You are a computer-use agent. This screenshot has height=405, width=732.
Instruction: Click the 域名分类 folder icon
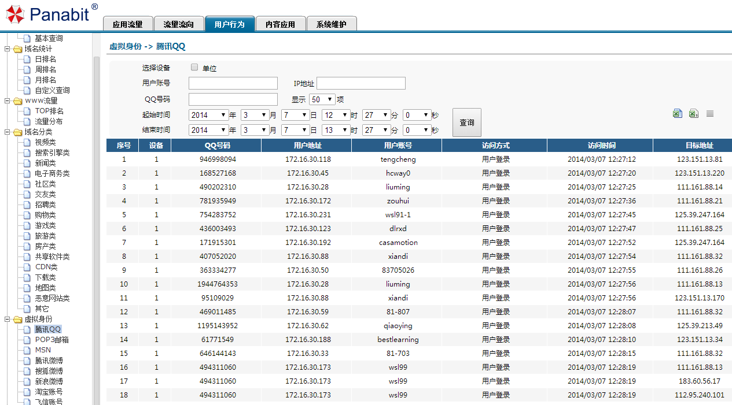tap(17, 132)
